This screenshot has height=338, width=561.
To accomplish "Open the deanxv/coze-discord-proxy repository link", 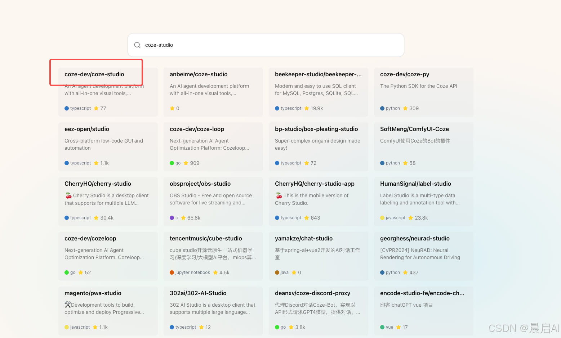I will coord(312,293).
